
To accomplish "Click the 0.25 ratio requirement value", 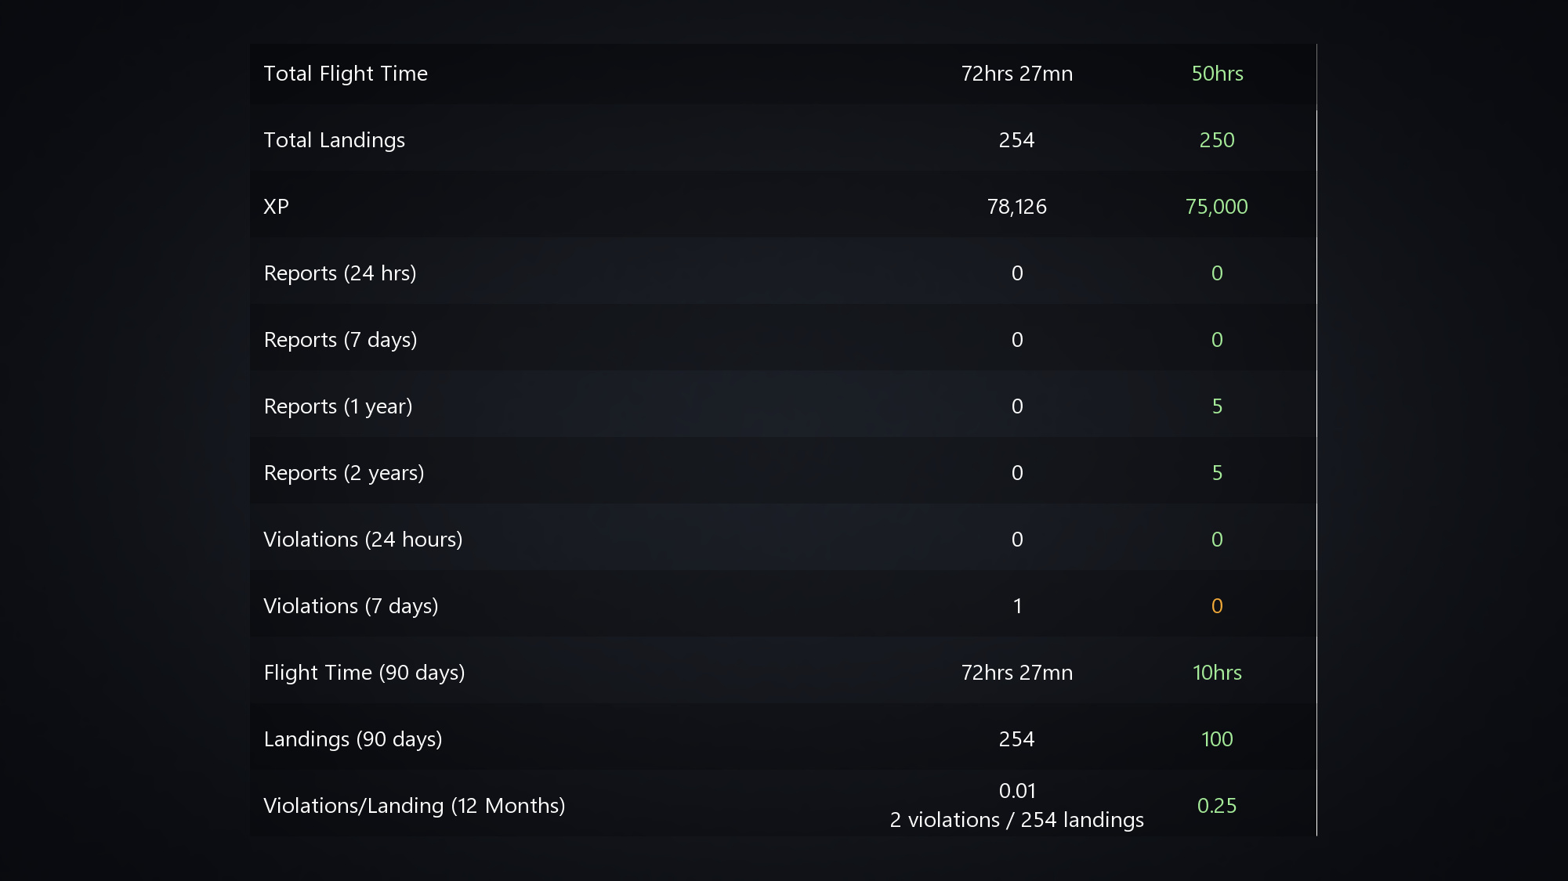I will pos(1217,806).
